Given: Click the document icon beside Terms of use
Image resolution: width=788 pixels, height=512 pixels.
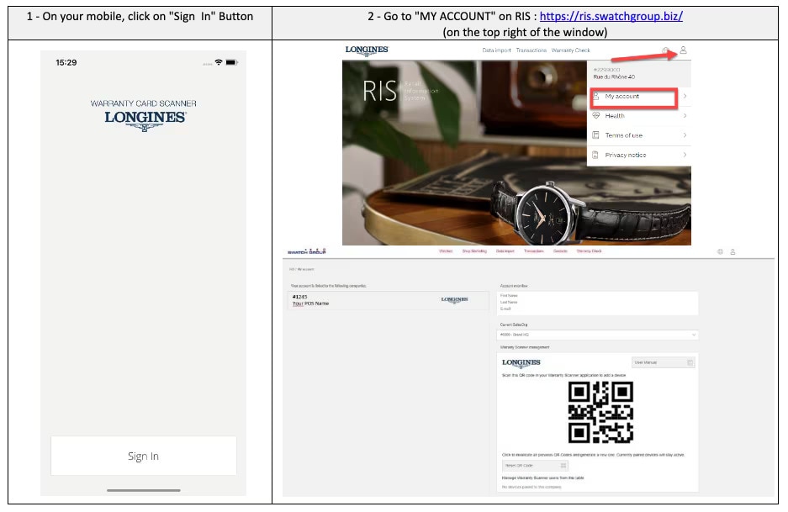Looking at the screenshot, I should click(x=595, y=135).
